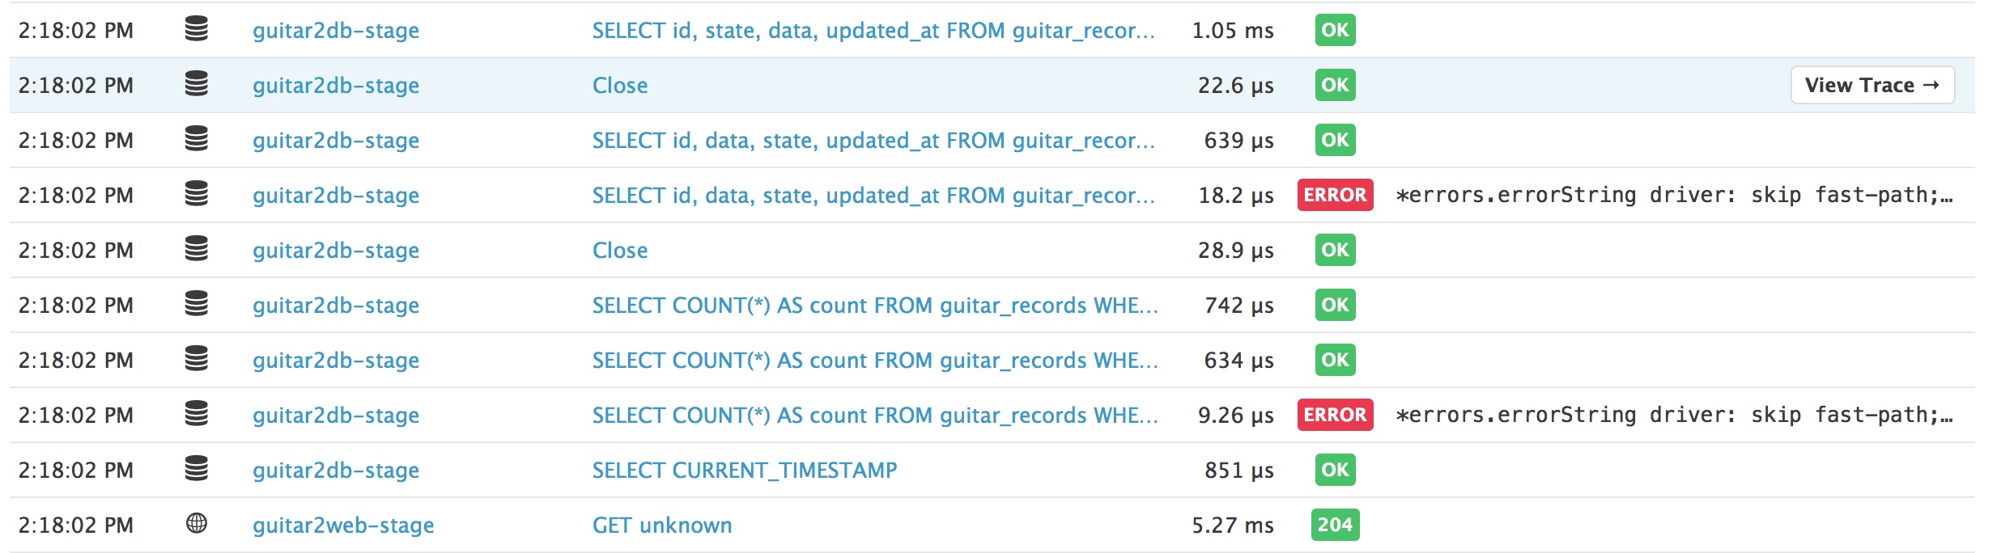
Task: Open the GET unknown request link
Action: [661, 524]
